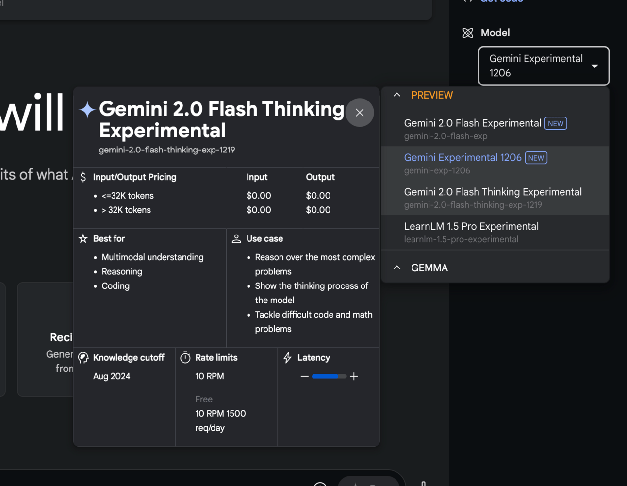627x486 pixels.
Task: Click the Output price for > 32K tokens
Action: [318, 210]
